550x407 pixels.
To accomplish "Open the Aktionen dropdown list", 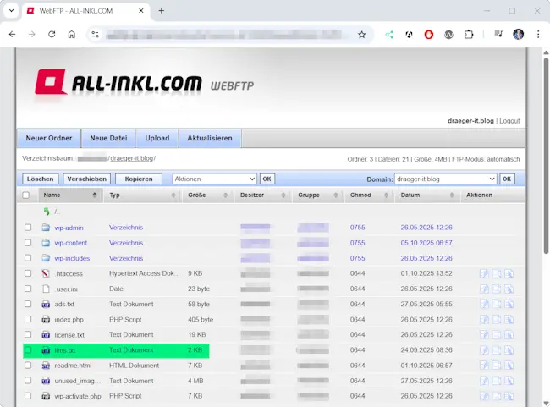I will (x=214, y=179).
